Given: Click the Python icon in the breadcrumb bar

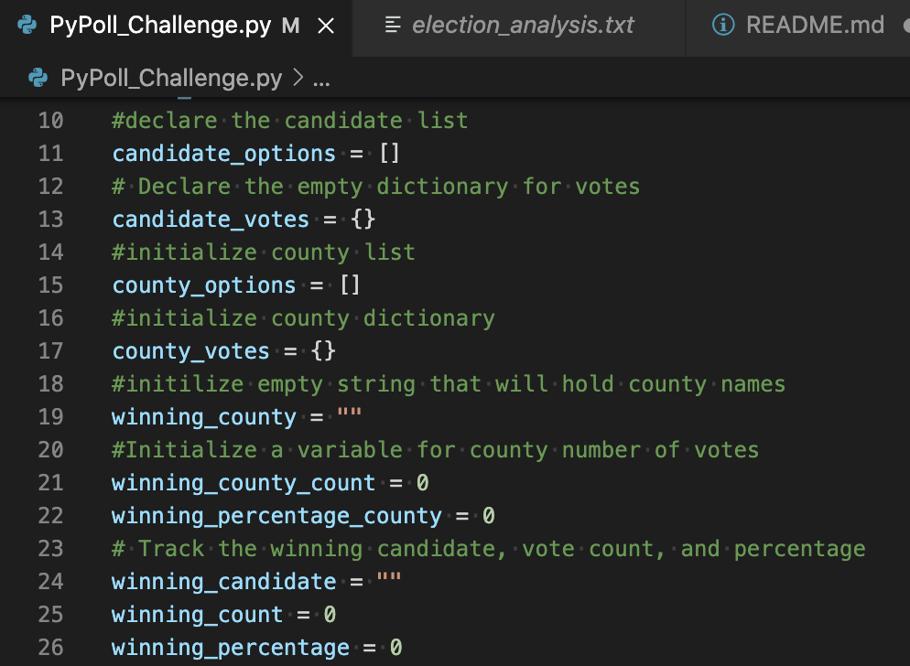Looking at the screenshot, I should tap(37, 78).
